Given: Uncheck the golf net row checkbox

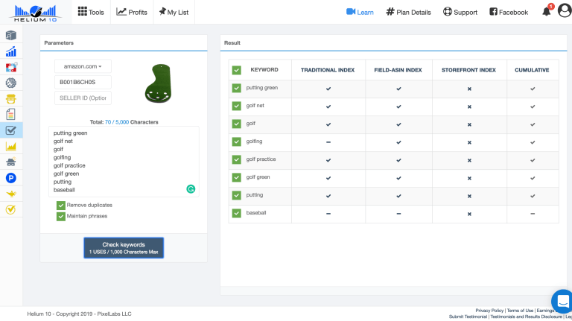Looking at the screenshot, I should click(236, 106).
